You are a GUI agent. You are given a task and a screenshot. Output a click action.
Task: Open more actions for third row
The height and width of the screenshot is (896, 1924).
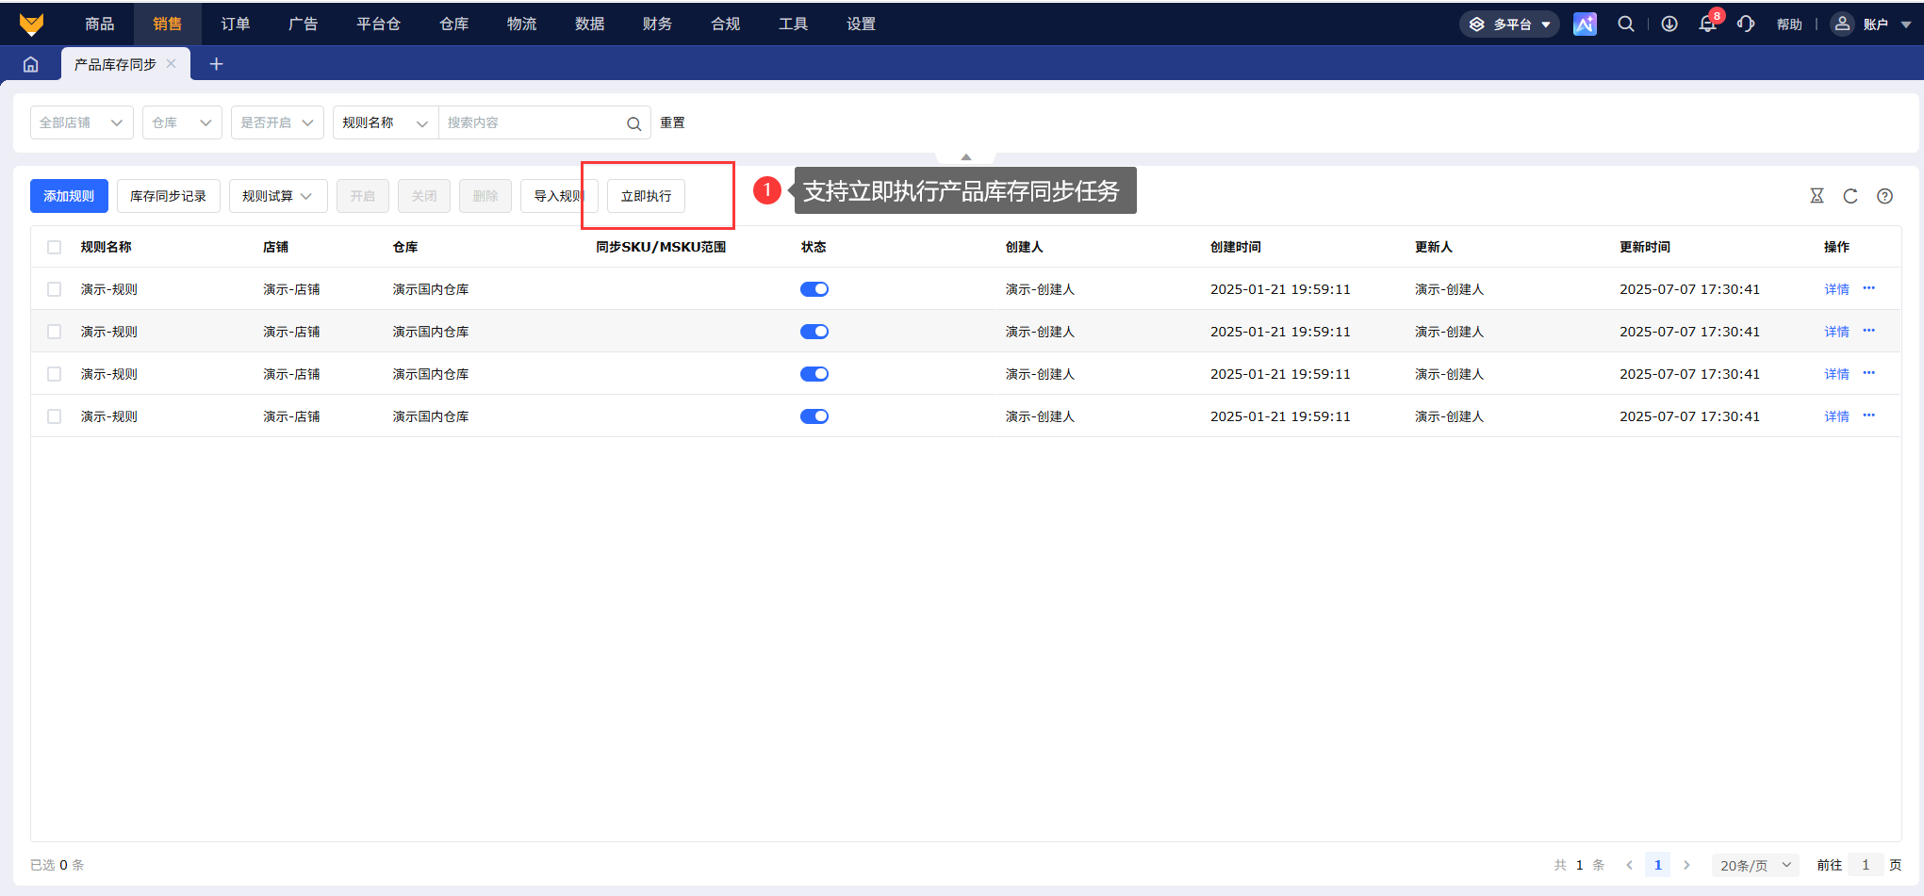click(1869, 373)
